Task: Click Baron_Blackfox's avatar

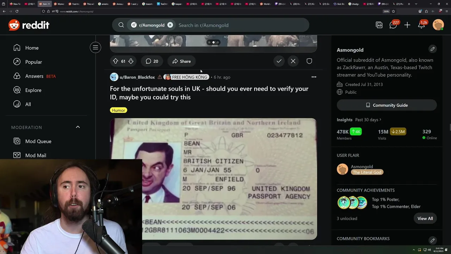Action: coord(114,77)
